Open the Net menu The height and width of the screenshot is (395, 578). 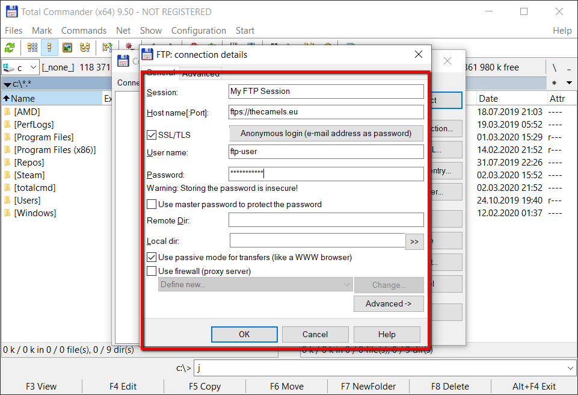[123, 31]
